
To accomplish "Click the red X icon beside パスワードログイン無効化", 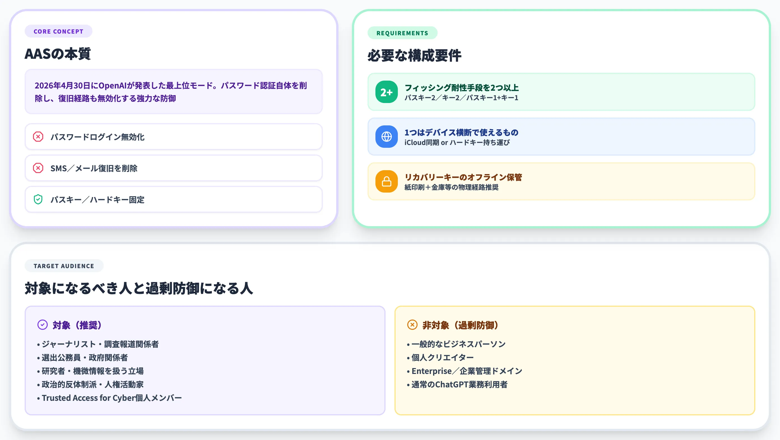I will 38,137.
